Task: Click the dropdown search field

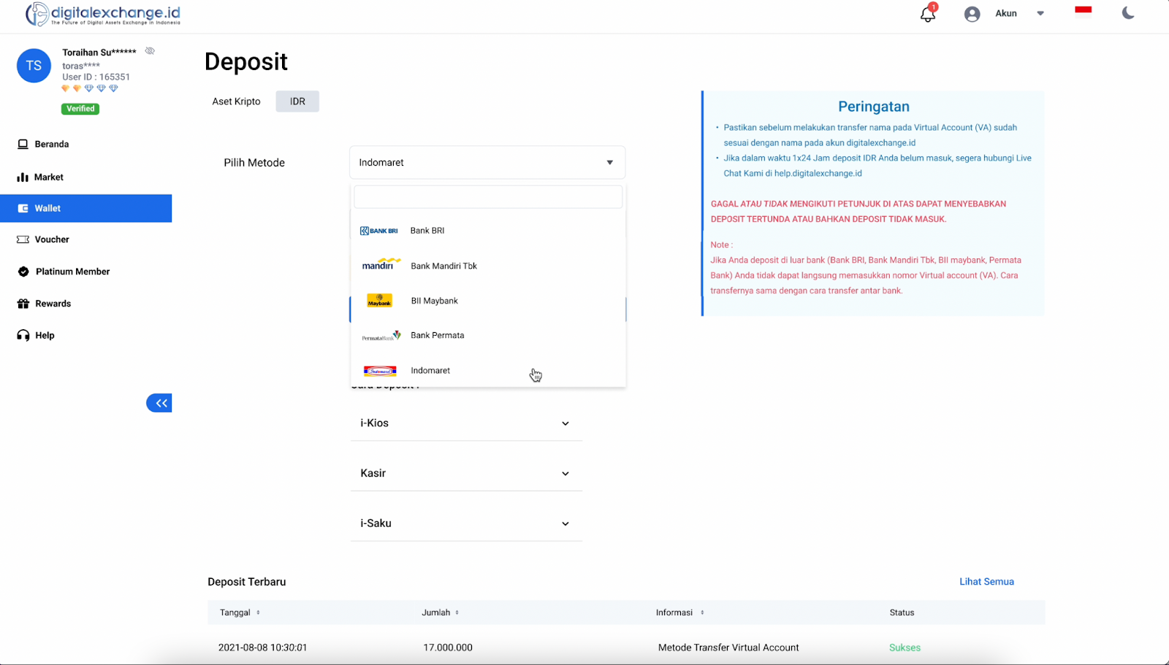Action: tap(488, 197)
